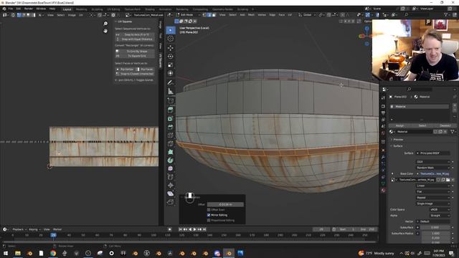459x258 pixels.
Task: Open File Explorer from the taskbar
Action: [18, 253]
